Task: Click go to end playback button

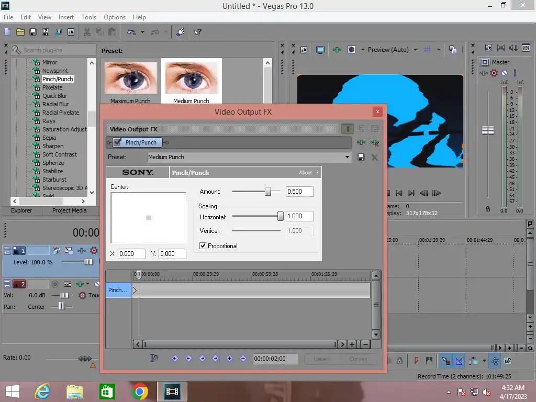Action: pos(411,193)
